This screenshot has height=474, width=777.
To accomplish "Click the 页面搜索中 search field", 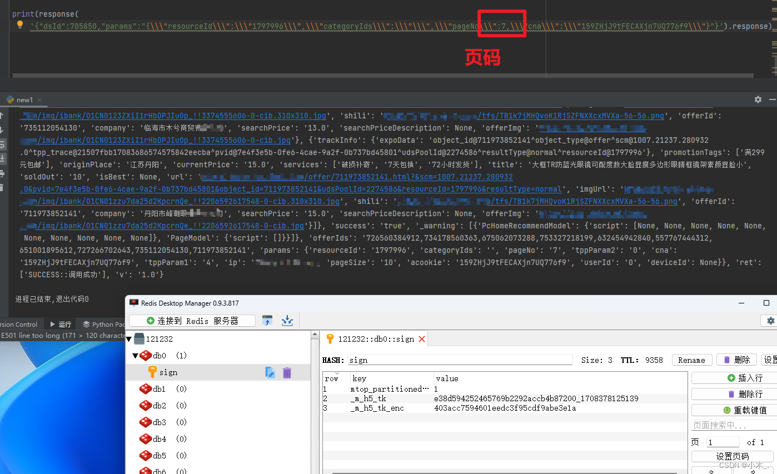I will 734,425.
